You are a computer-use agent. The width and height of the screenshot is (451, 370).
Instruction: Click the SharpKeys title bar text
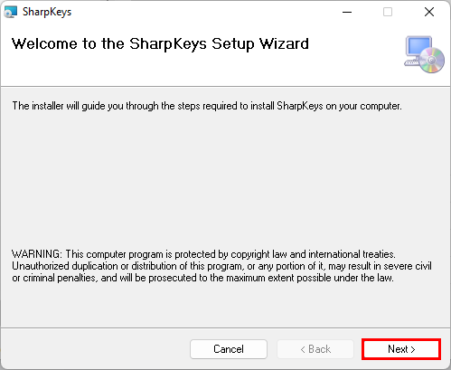[x=47, y=12]
